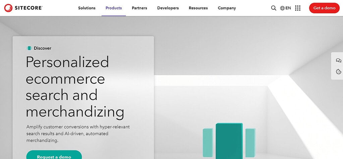Open cookie preferences icon
Screen dimensions: 343x159
click(x=338, y=71)
